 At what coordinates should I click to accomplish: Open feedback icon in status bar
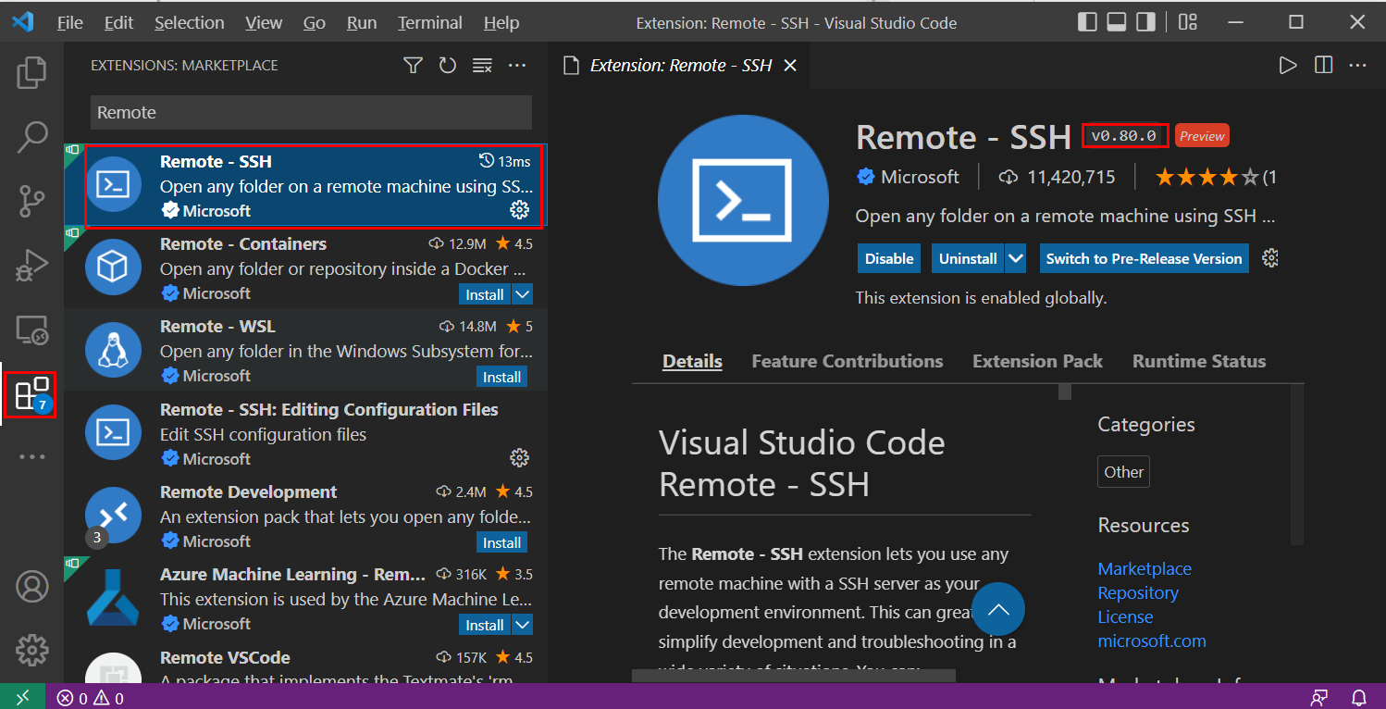click(1318, 698)
